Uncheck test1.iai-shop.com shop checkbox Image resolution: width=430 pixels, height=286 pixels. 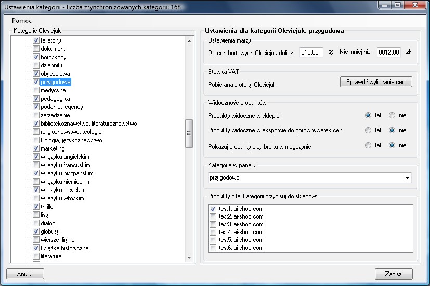coord(213,209)
